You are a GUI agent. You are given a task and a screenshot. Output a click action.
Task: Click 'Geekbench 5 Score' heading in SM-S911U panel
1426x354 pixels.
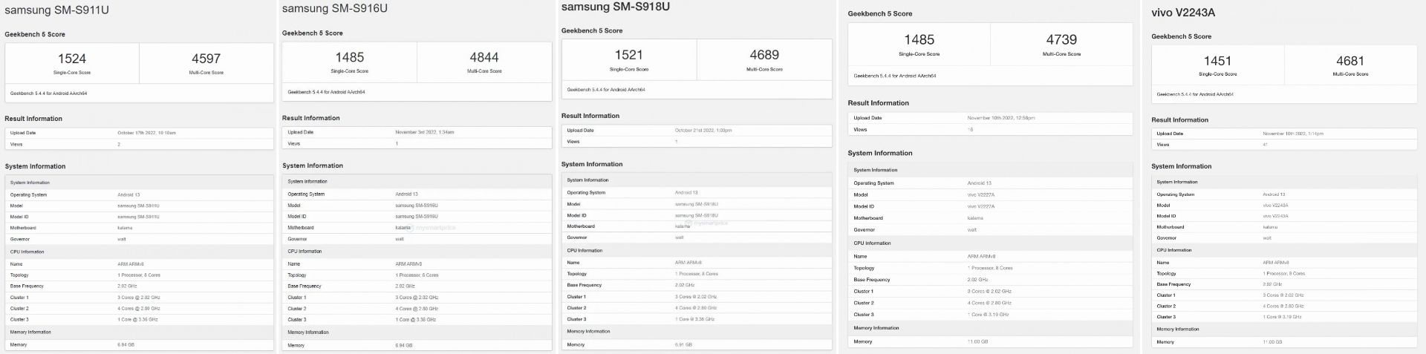(35, 35)
